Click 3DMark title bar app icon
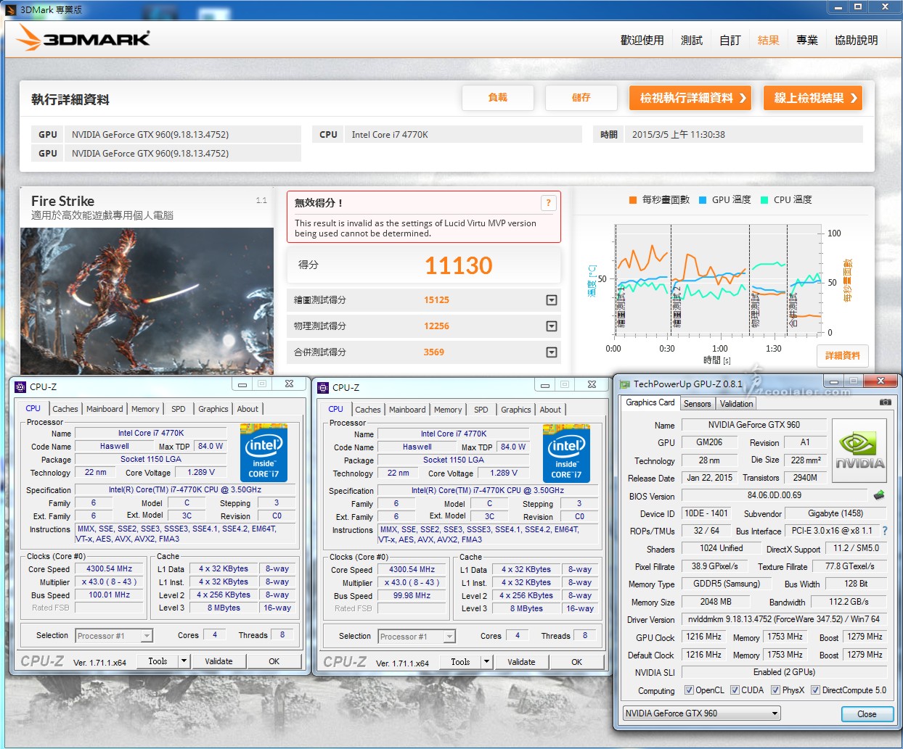The image size is (903, 749). (11, 9)
